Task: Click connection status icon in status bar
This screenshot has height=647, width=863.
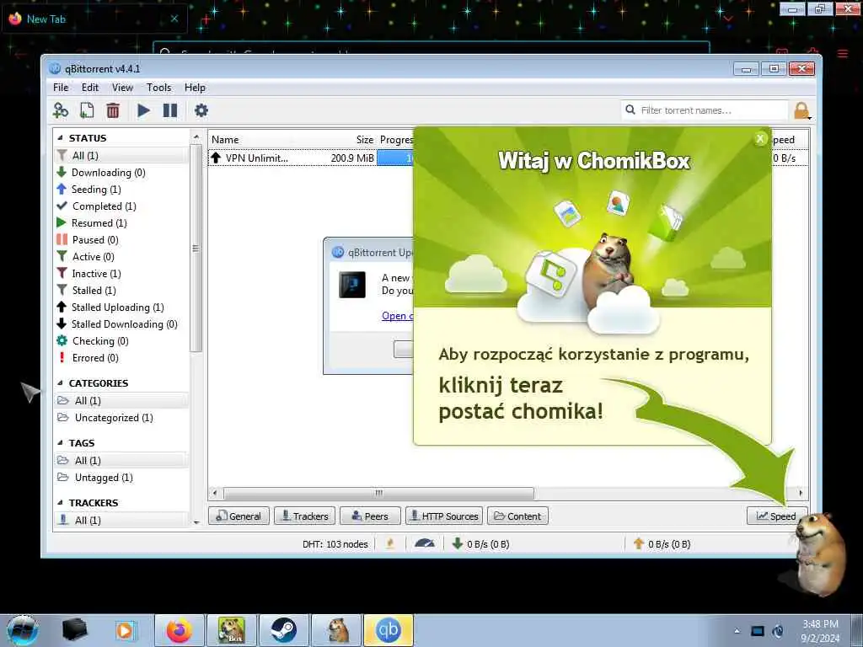Action: pyautogui.click(x=390, y=544)
